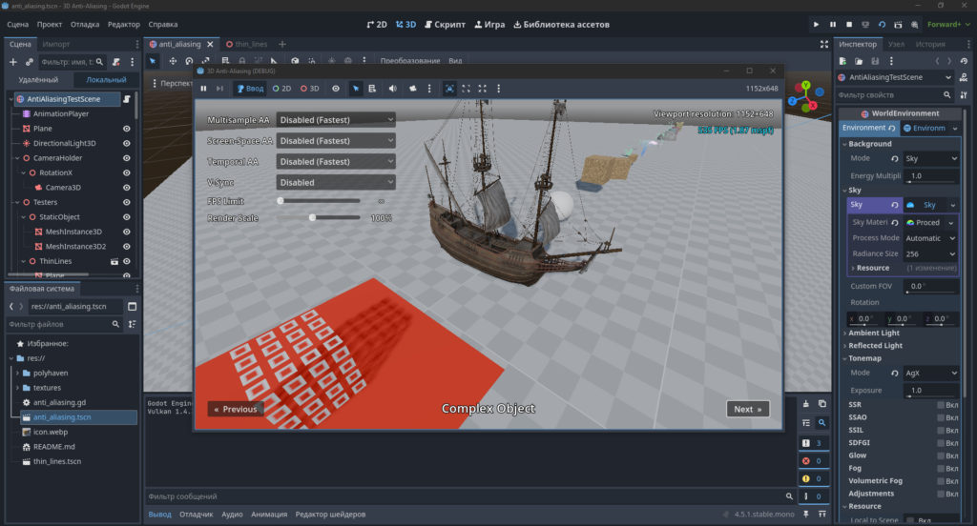Open the Script workspace

[445, 24]
